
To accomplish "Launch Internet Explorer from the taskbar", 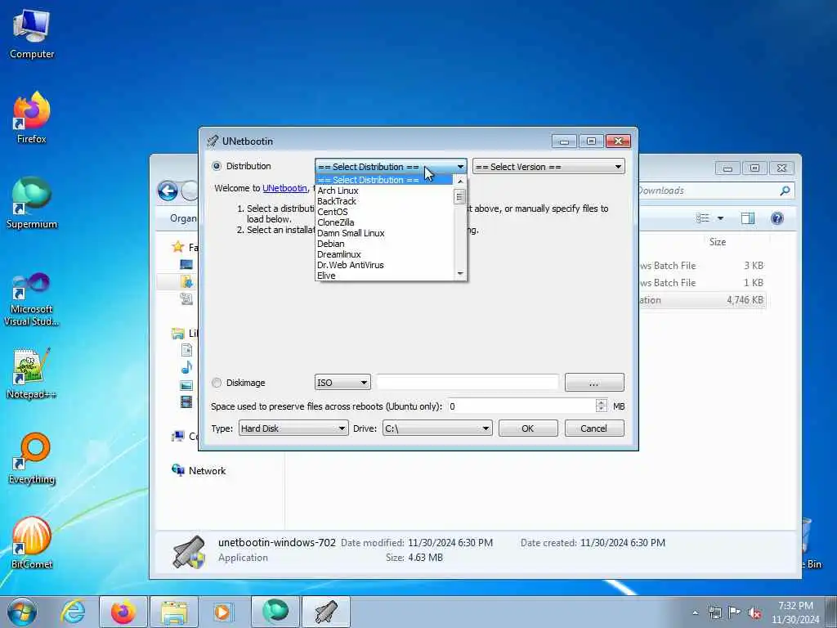I will [73, 612].
